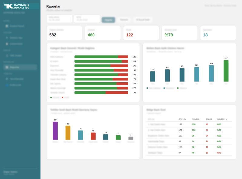Click the dark teal column labeled 85
242x179 pixels.
(x=167, y=76)
